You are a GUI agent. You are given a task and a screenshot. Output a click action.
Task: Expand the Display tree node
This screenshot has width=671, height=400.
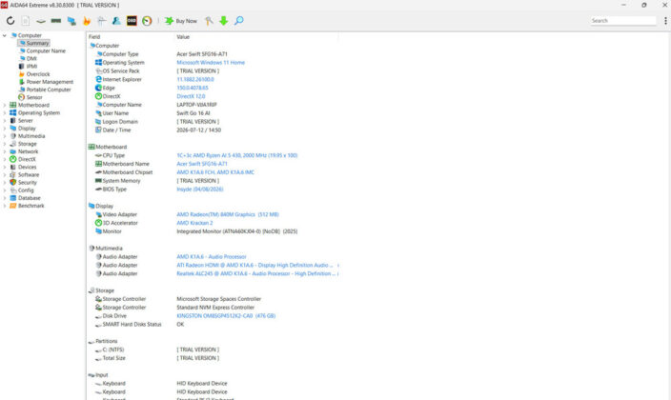(x=5, y=129)
